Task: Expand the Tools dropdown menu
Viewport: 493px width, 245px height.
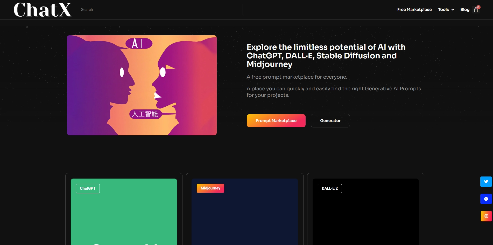Action: click(443, 10)
